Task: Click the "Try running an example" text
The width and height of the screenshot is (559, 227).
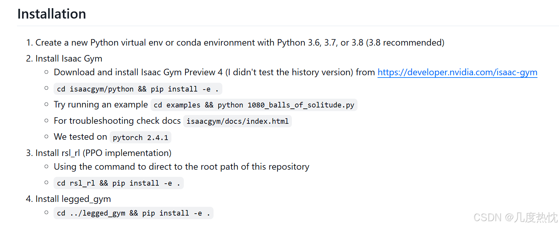Action: coord(101,105)
